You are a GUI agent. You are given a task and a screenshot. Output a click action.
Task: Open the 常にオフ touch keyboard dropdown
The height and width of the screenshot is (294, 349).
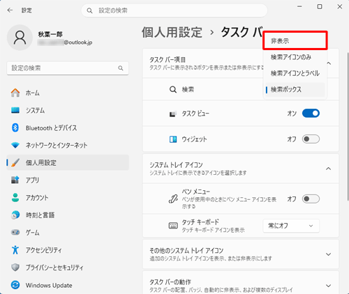pos(291,226)
